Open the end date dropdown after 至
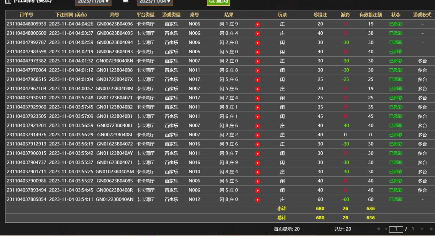Image resolution: width=435 pixels, height=236 pixels. pos(155,2)
